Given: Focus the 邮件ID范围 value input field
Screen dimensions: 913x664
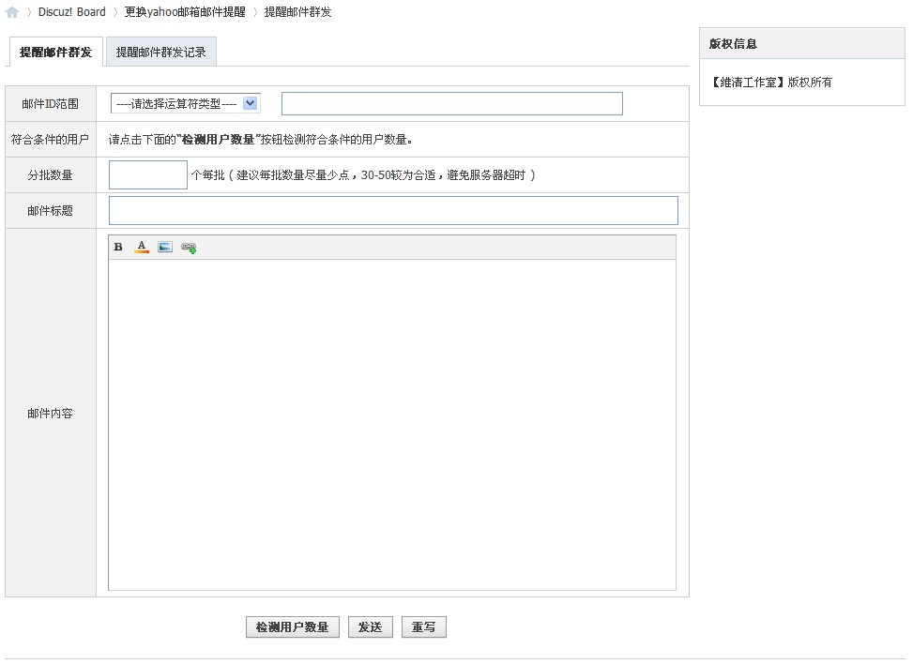Looking at the screenshot, I should coord(452,103).
